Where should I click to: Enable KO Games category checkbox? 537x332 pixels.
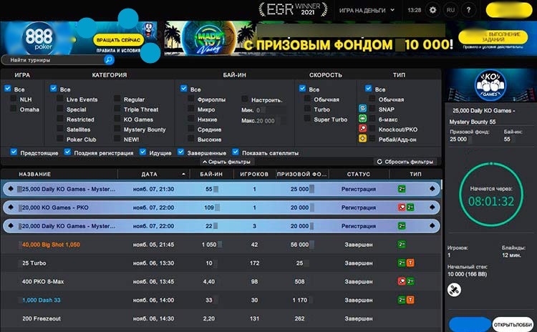[117, 119]
